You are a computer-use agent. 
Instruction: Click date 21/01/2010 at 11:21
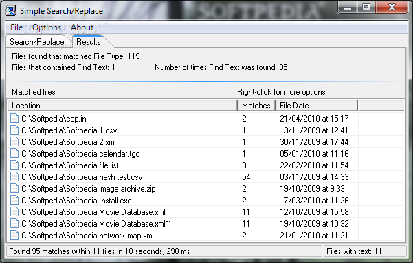tap(314, 235)
